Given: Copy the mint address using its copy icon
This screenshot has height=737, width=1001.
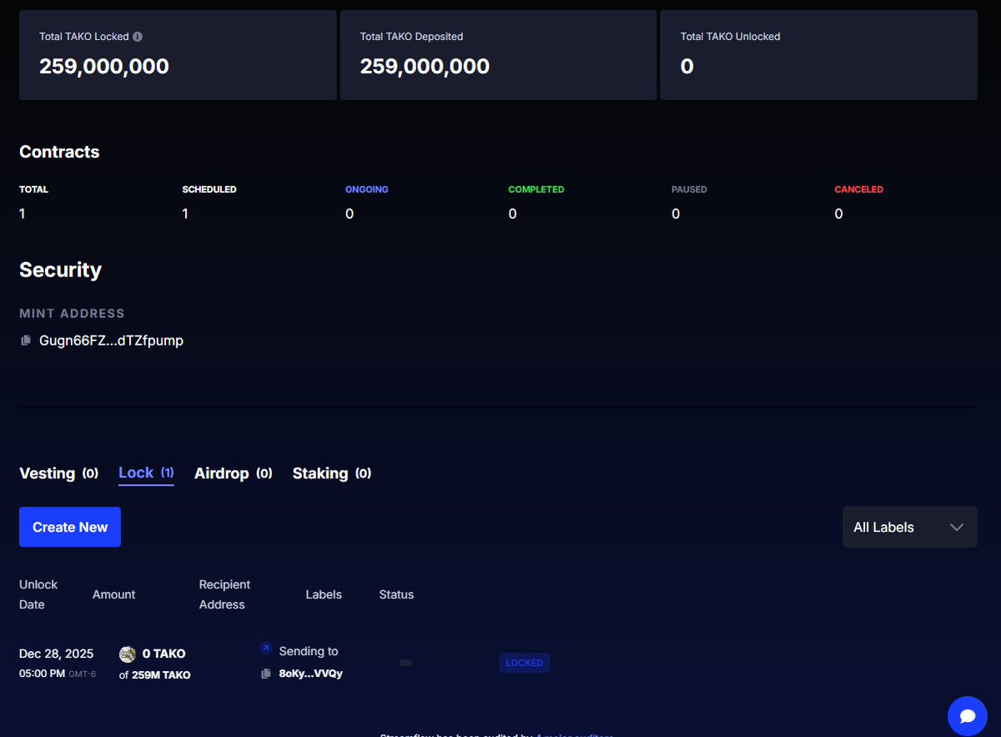Looking at the screenshot, I should (25, 341).
